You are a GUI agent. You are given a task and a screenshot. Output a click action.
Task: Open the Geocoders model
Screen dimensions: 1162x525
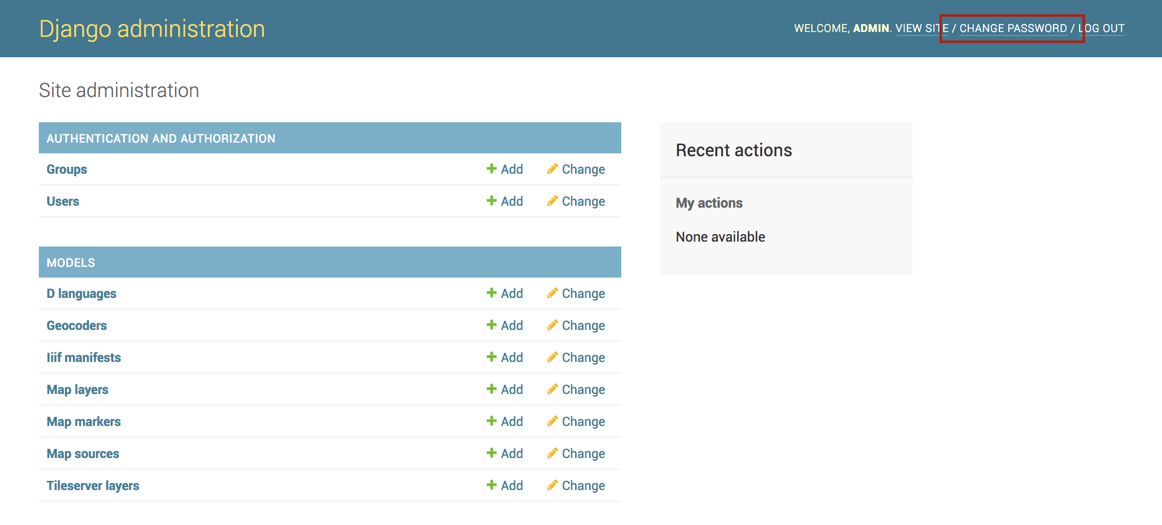pos(77,326)
